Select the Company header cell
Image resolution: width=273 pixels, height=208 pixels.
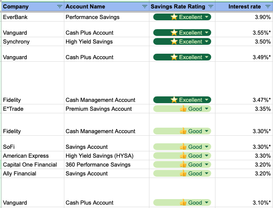(x=33, y=7)
